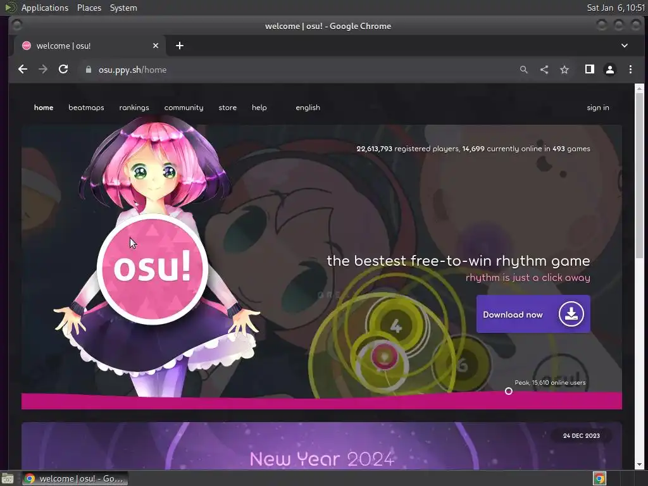This screenshot has width=648, height=486.
Task: Click the large pink osu! logo
Action: [153, 269]
